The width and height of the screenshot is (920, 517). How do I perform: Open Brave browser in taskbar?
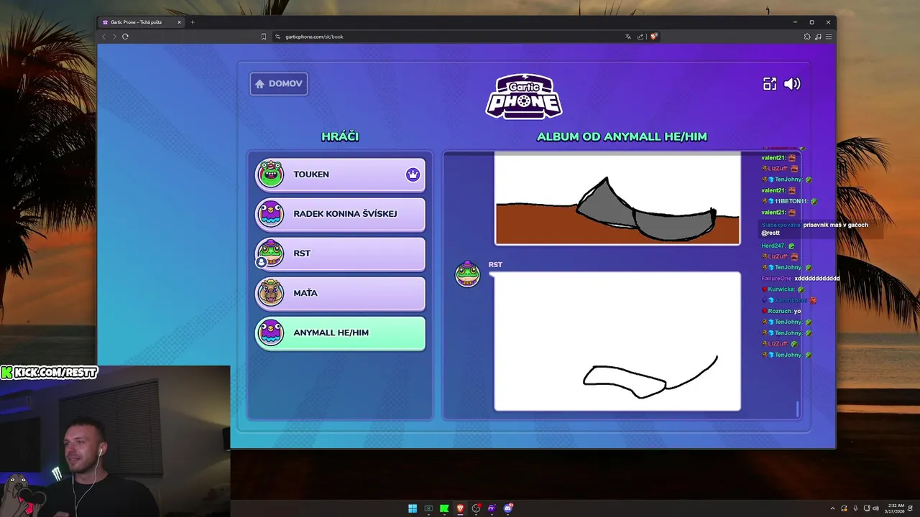(460, 508)
